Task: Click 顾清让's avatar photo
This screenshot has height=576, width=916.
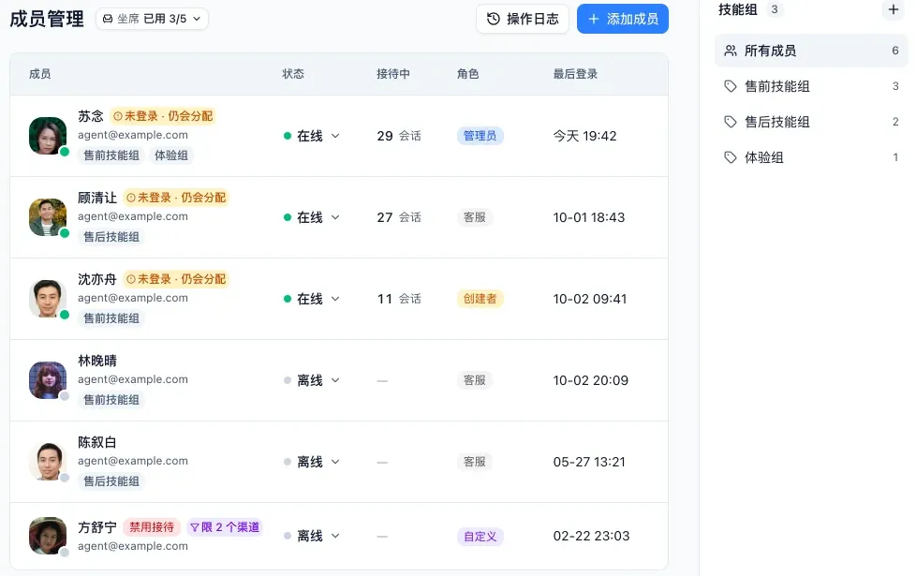Action: [x=48, y=217]
